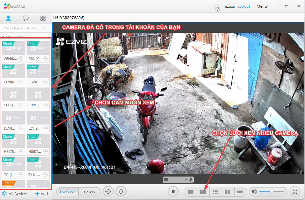Adjust the volume slider
Screen dimensions: 305x200
coord(271,192)
